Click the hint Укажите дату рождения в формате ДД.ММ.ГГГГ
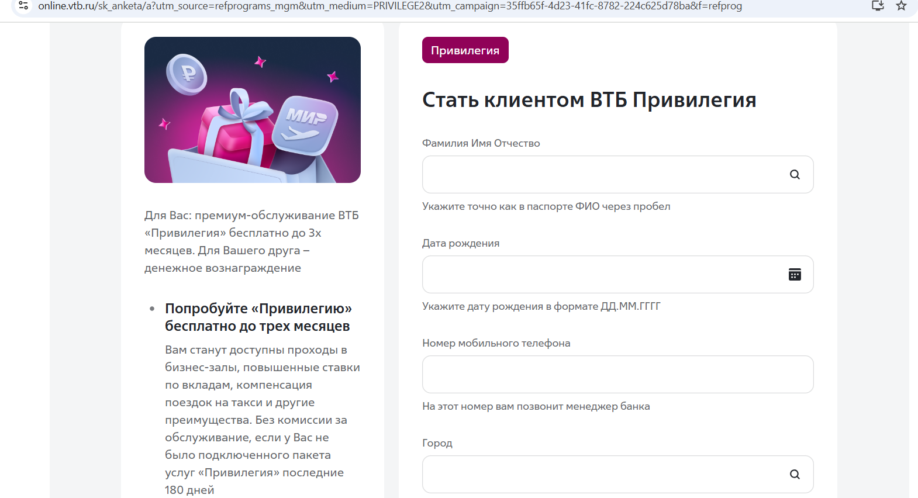The height and width of the screenshot is (498, 918). [541, 306]
